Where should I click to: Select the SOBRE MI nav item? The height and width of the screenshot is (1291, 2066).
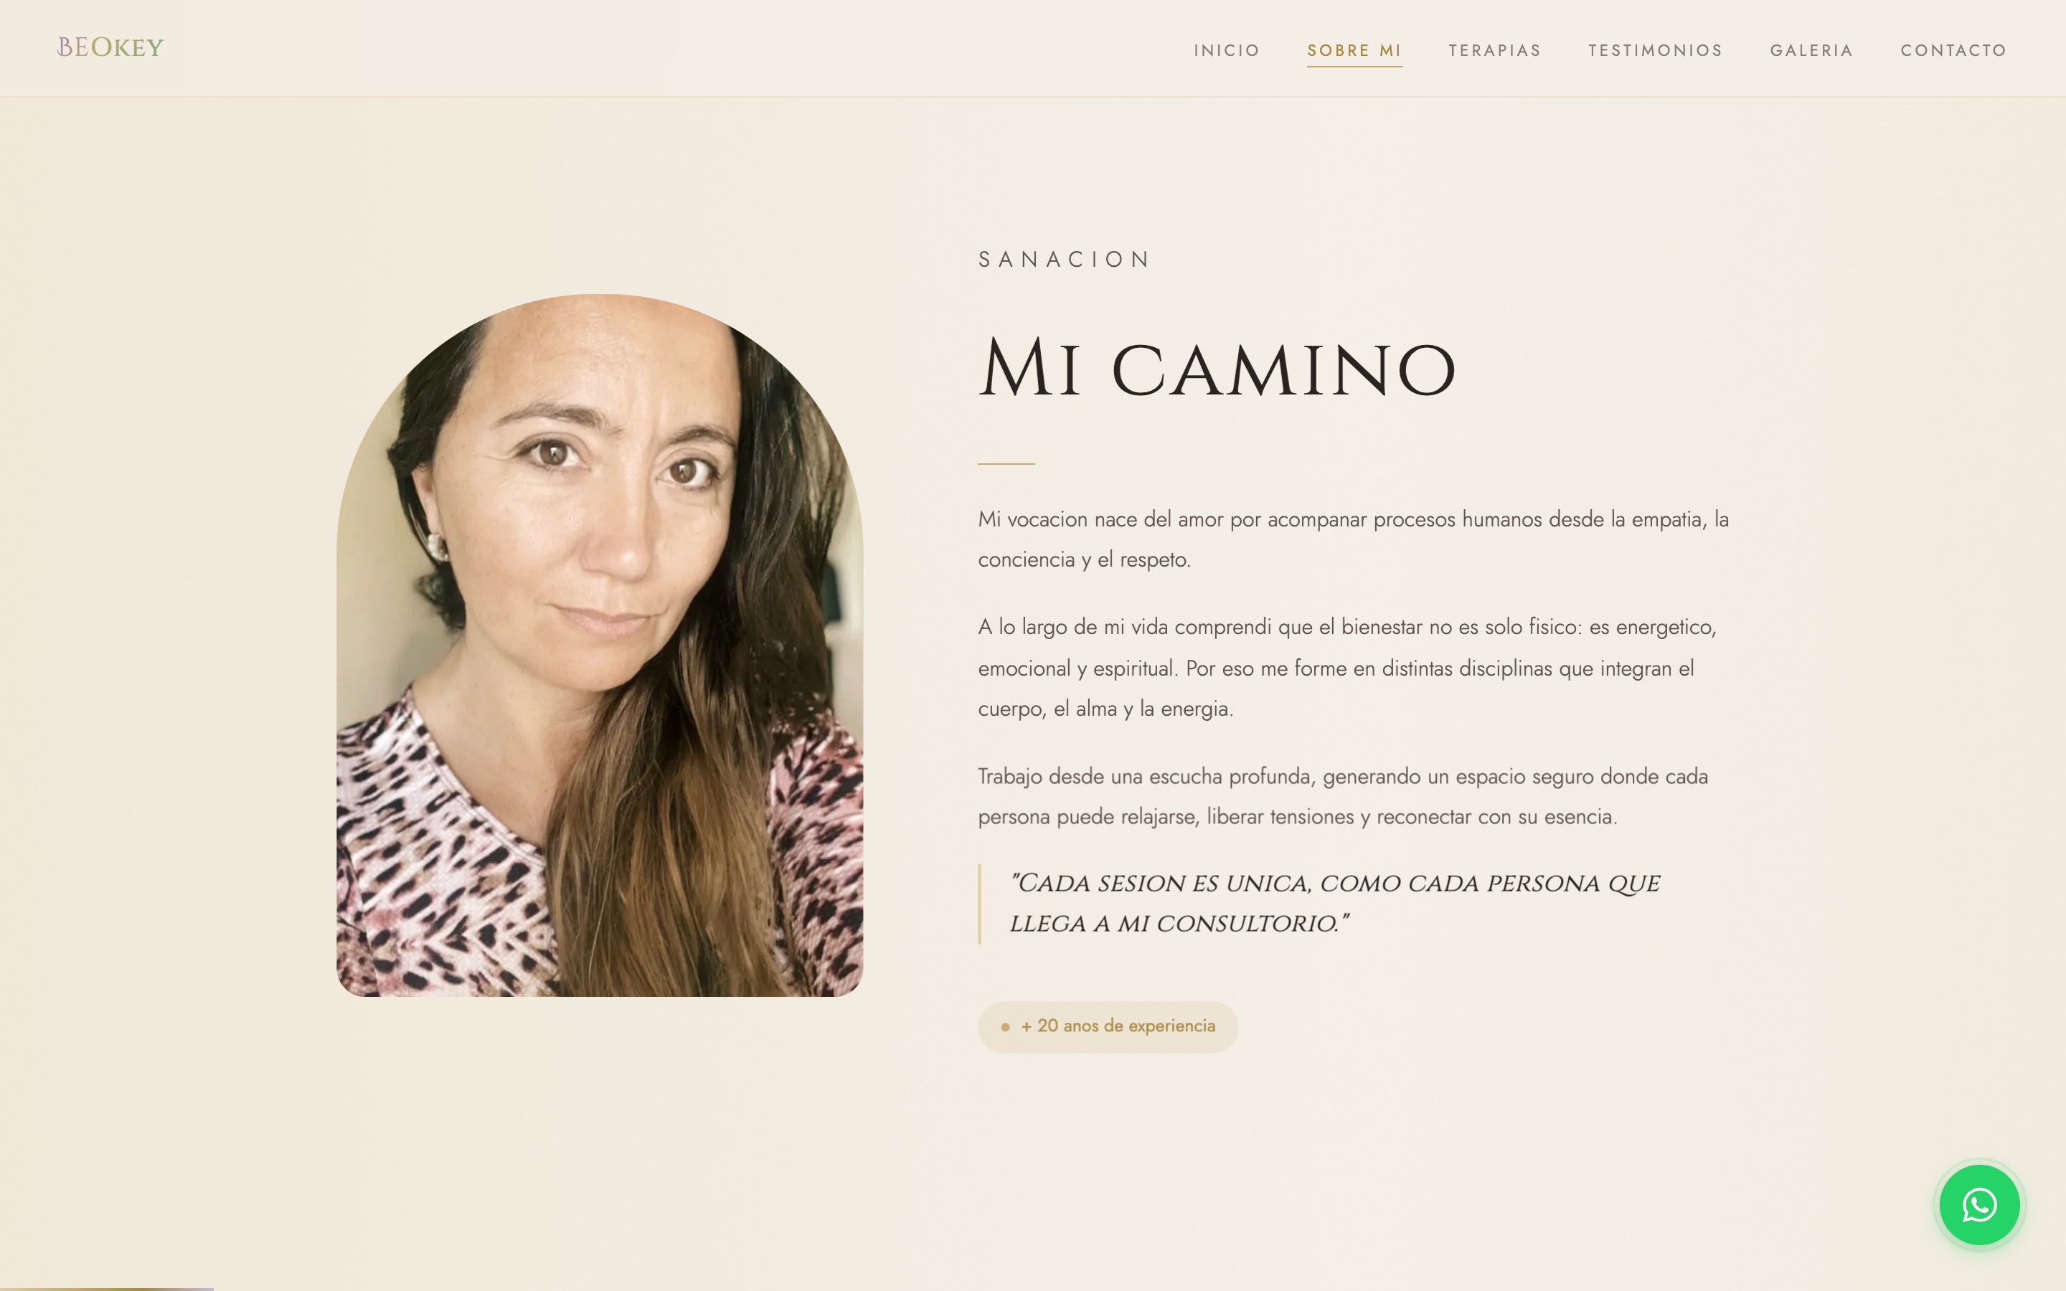1354,50
